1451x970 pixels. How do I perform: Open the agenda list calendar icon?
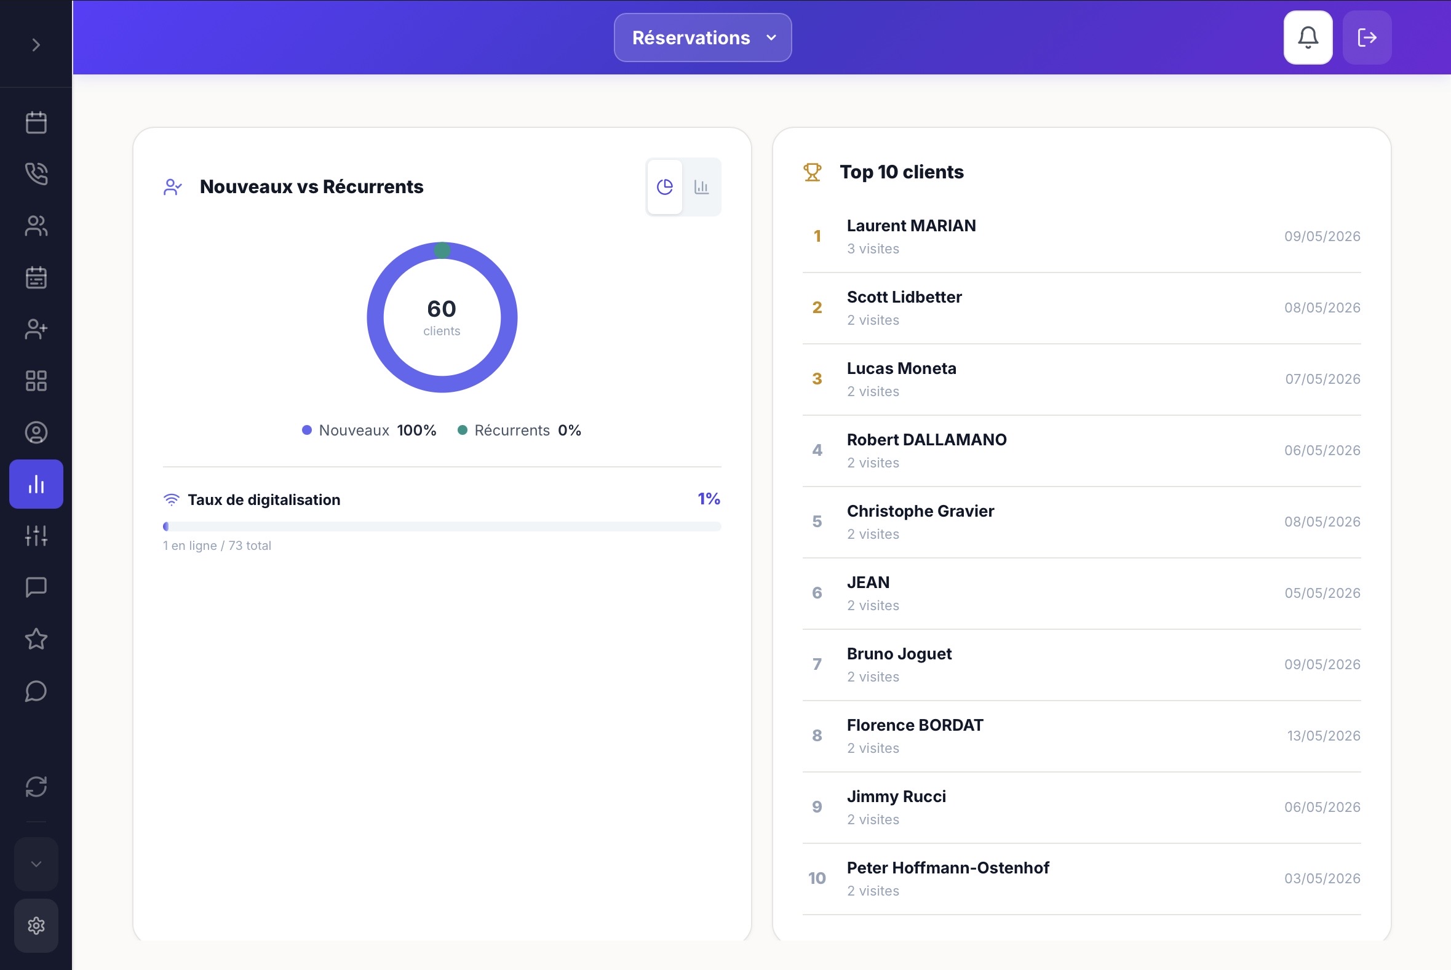[36, 277]
